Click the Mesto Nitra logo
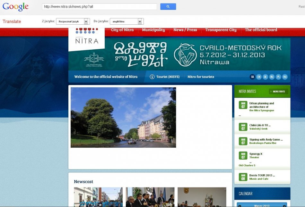 point(87,37)
